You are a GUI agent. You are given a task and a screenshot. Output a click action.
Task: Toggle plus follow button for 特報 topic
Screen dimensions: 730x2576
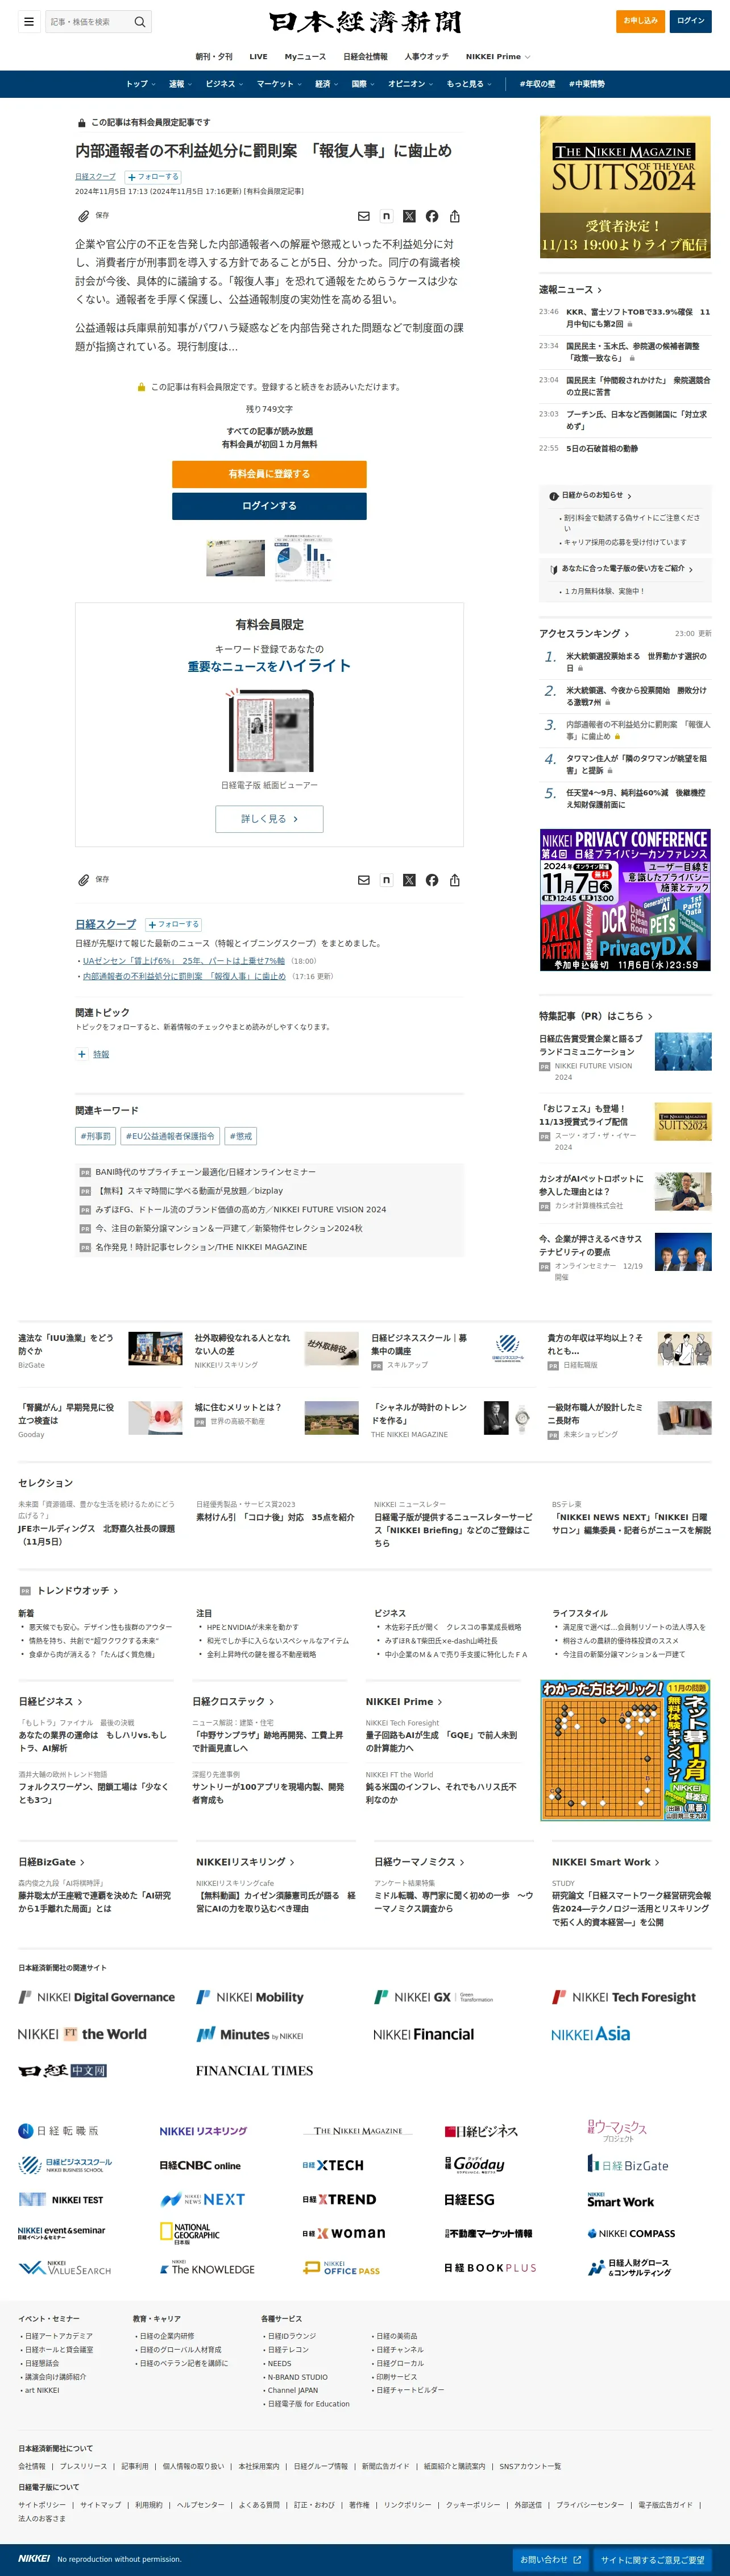(82, 1054)
